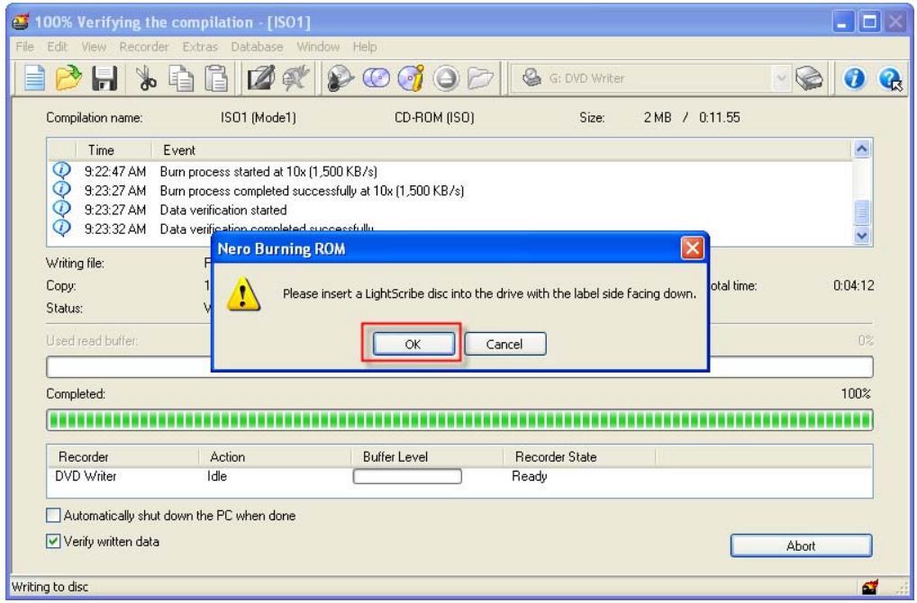
Task: Uncheck the Verify written data checkbox
Action: tap(53, 541)
